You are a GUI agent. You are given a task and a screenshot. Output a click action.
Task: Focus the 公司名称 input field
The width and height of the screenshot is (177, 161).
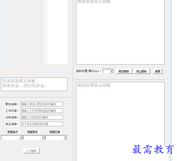(42, 117)
